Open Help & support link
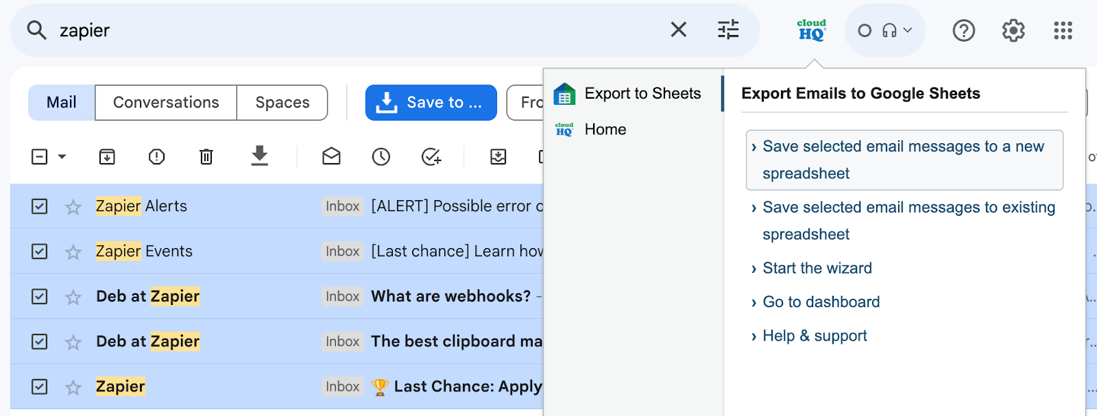 pos(815,336)
